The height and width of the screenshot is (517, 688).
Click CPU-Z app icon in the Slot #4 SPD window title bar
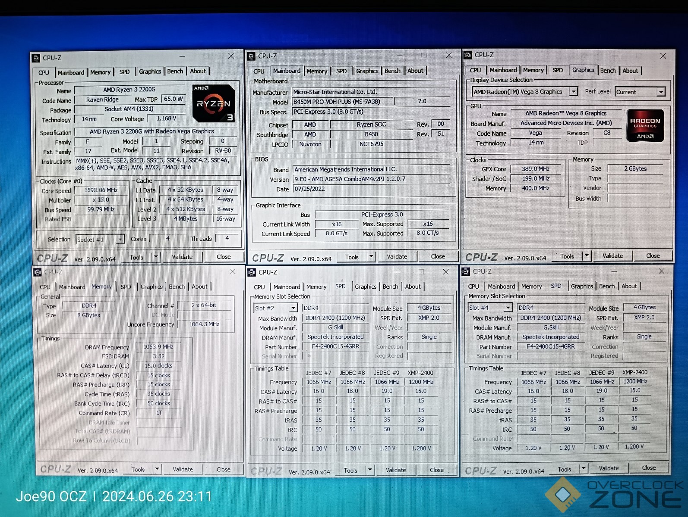466,271
